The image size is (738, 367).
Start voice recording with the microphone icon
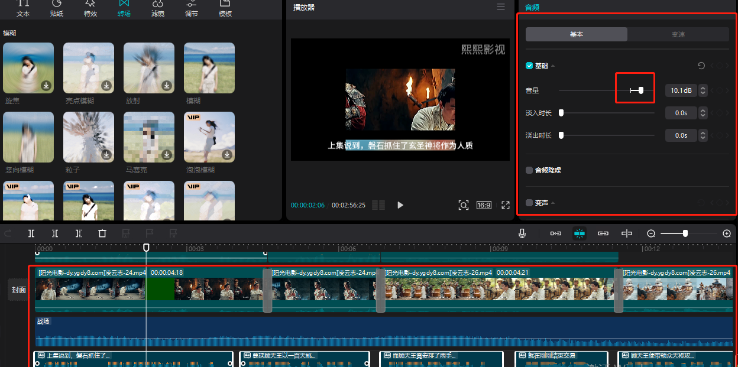(522, 233)
